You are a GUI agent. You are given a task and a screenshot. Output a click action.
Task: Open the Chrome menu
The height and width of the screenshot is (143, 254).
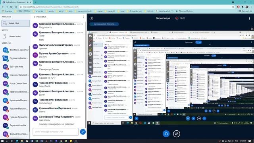point(251,7)
